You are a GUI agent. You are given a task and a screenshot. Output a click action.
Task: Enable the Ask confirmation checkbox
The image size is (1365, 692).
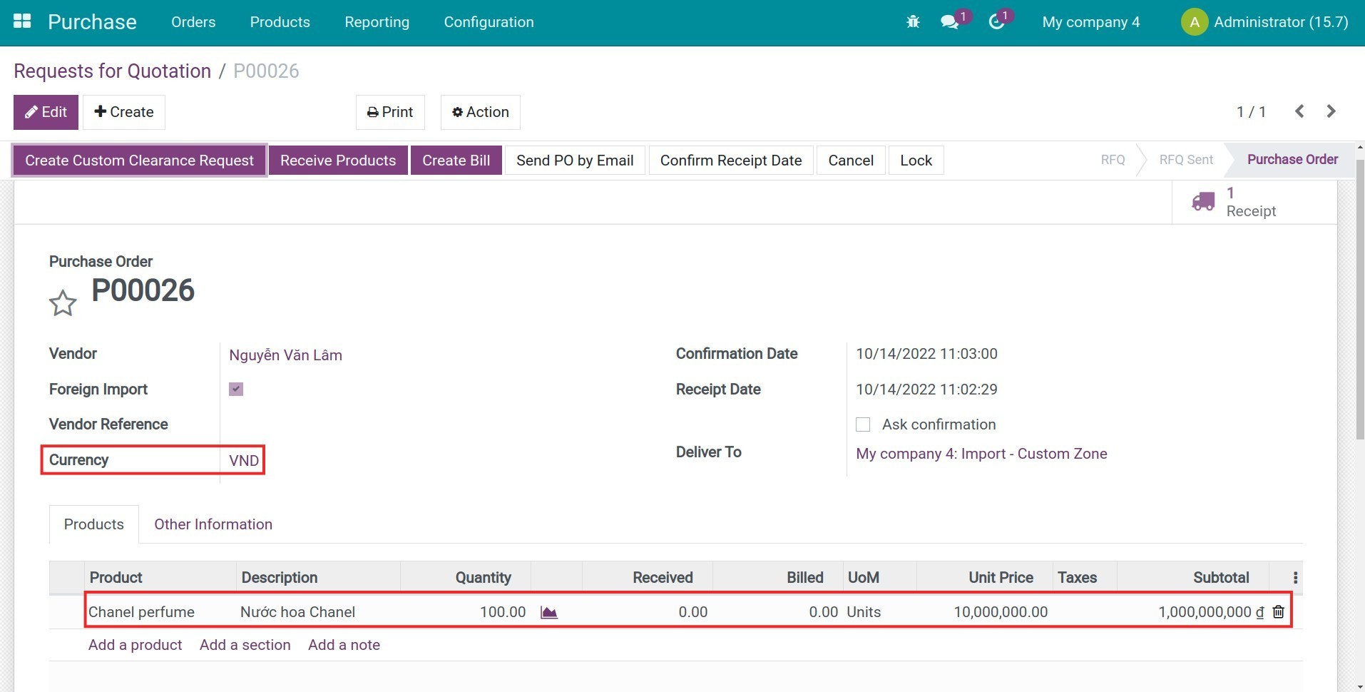(863, 424)
